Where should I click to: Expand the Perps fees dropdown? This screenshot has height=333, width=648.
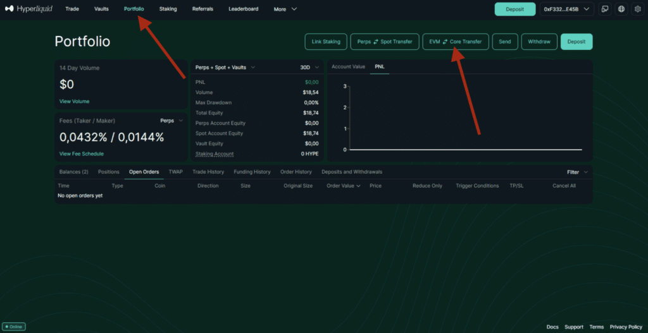[171, 121]
